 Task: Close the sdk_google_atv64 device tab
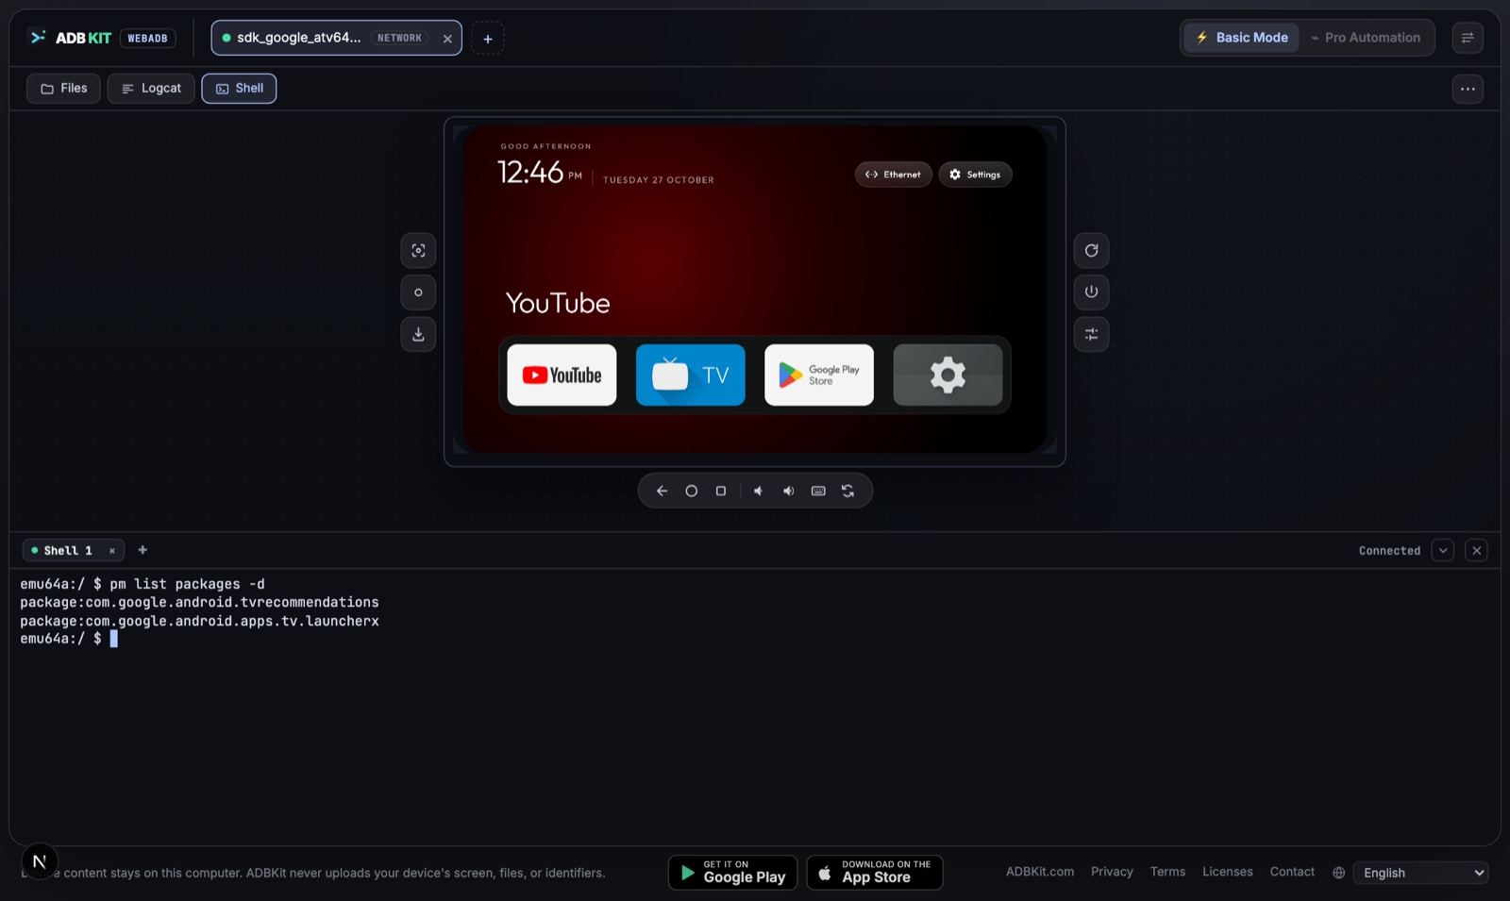coord(447,39)
